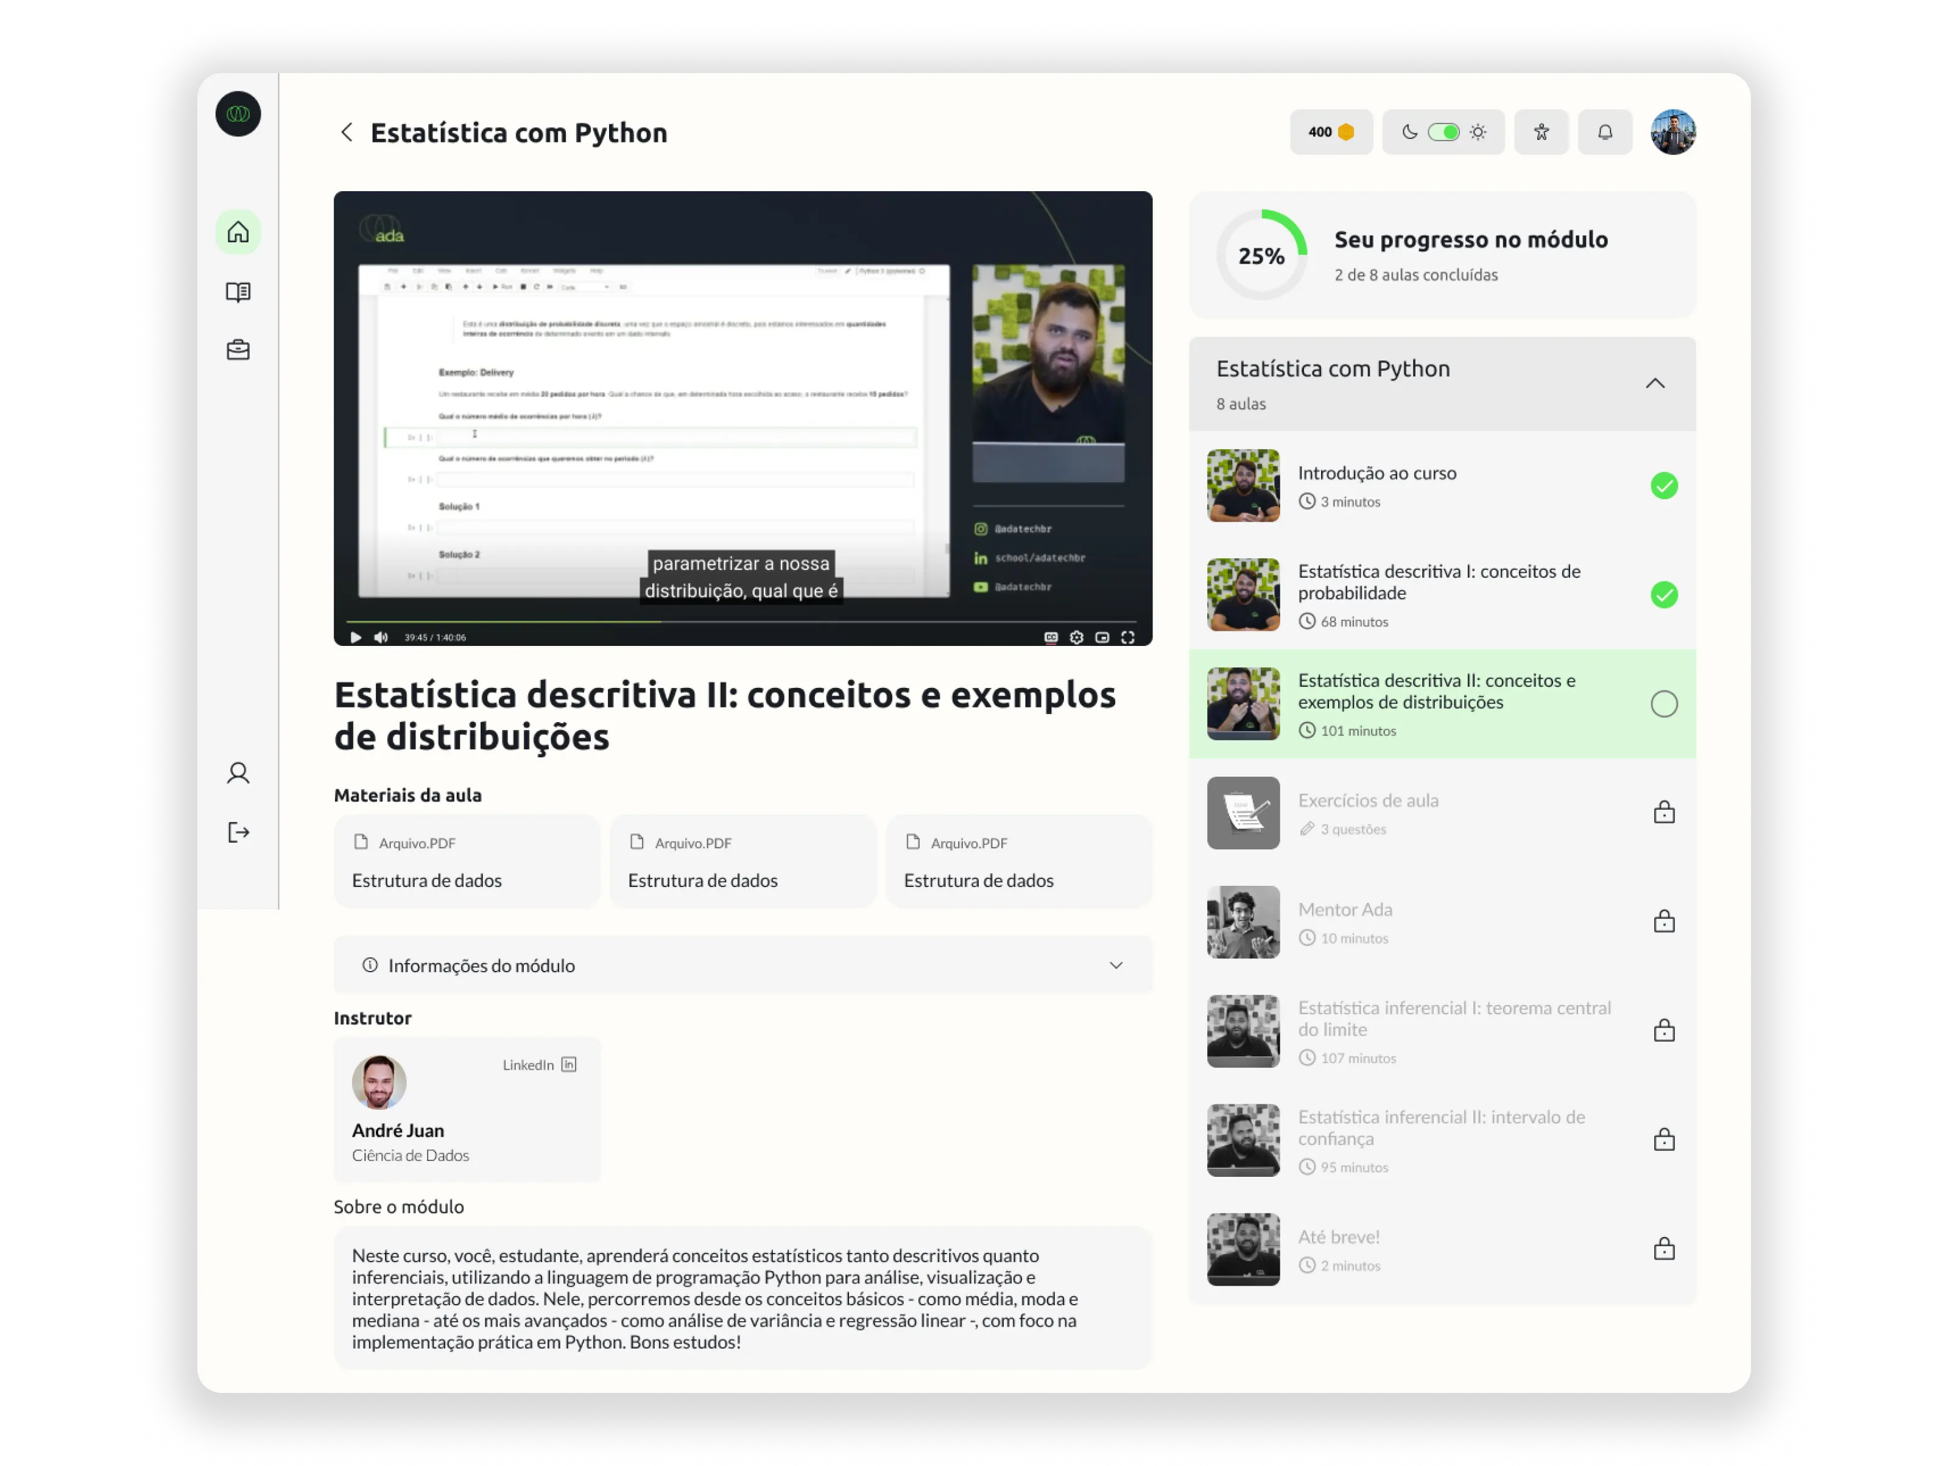This screenshot has width=1949, height=1466.
Task: Open the notifications bell
Action: tap(1604, 132)
